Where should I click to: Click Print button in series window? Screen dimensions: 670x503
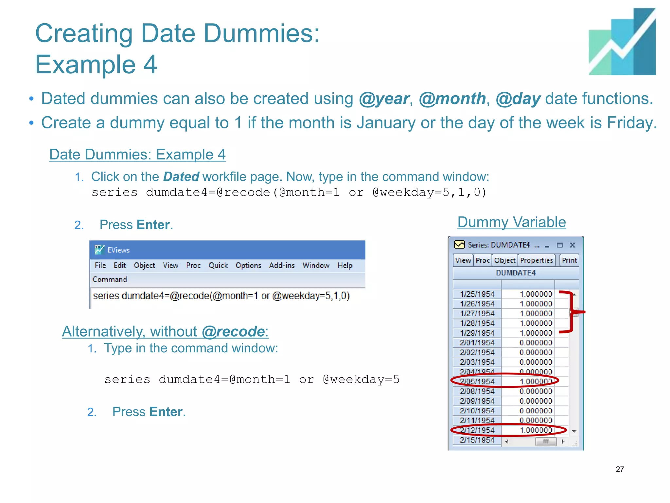569,260
